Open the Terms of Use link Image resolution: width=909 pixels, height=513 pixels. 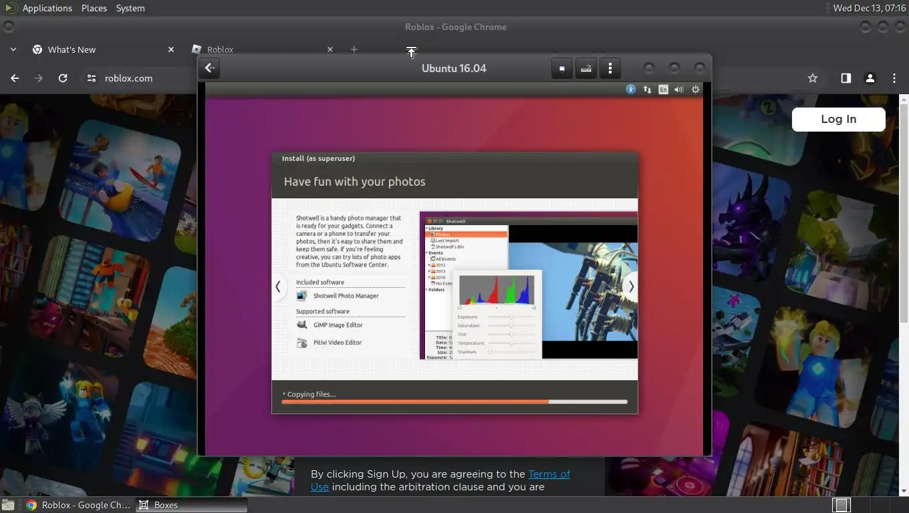(549, 474)
